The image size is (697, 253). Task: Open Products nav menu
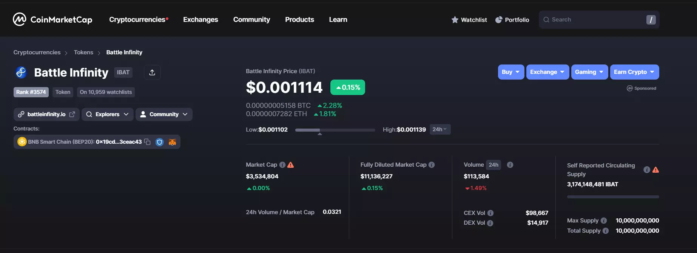click(299, 20)
